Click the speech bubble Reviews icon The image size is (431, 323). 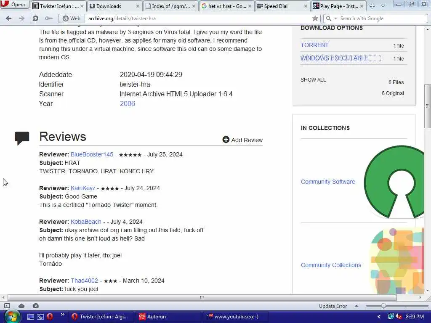click(x=22, y=138)
